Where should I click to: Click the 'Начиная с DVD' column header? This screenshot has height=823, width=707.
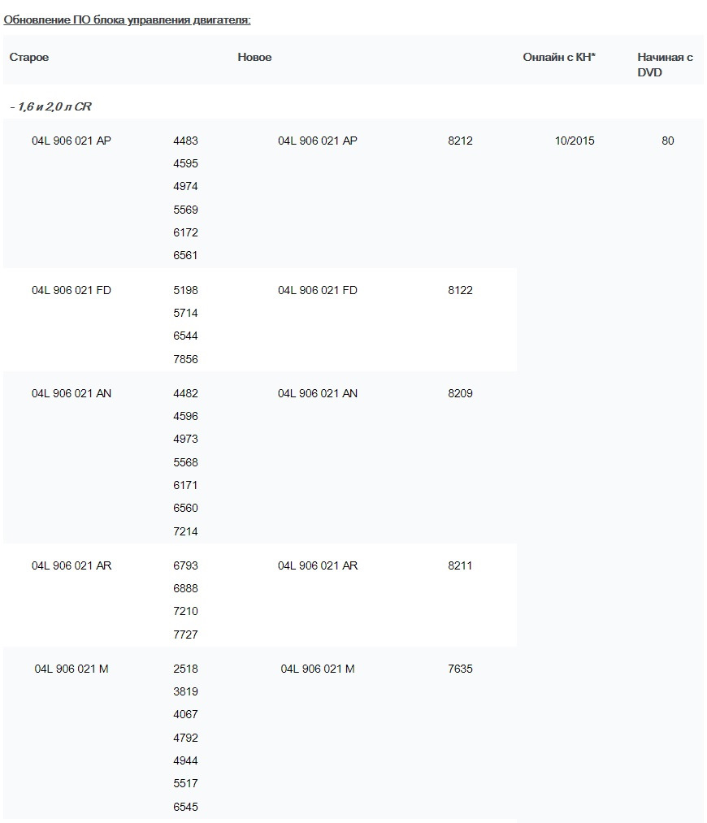(x=665, y=64)
